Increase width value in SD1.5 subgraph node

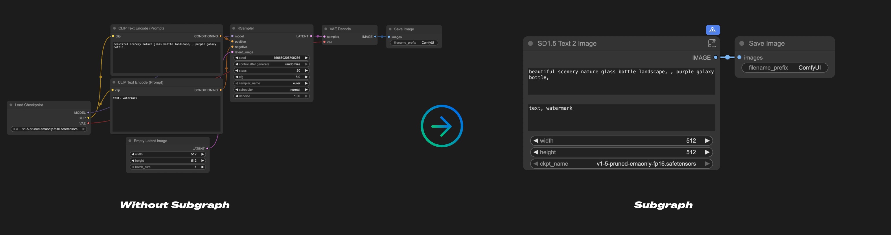[x=707, y=141]
